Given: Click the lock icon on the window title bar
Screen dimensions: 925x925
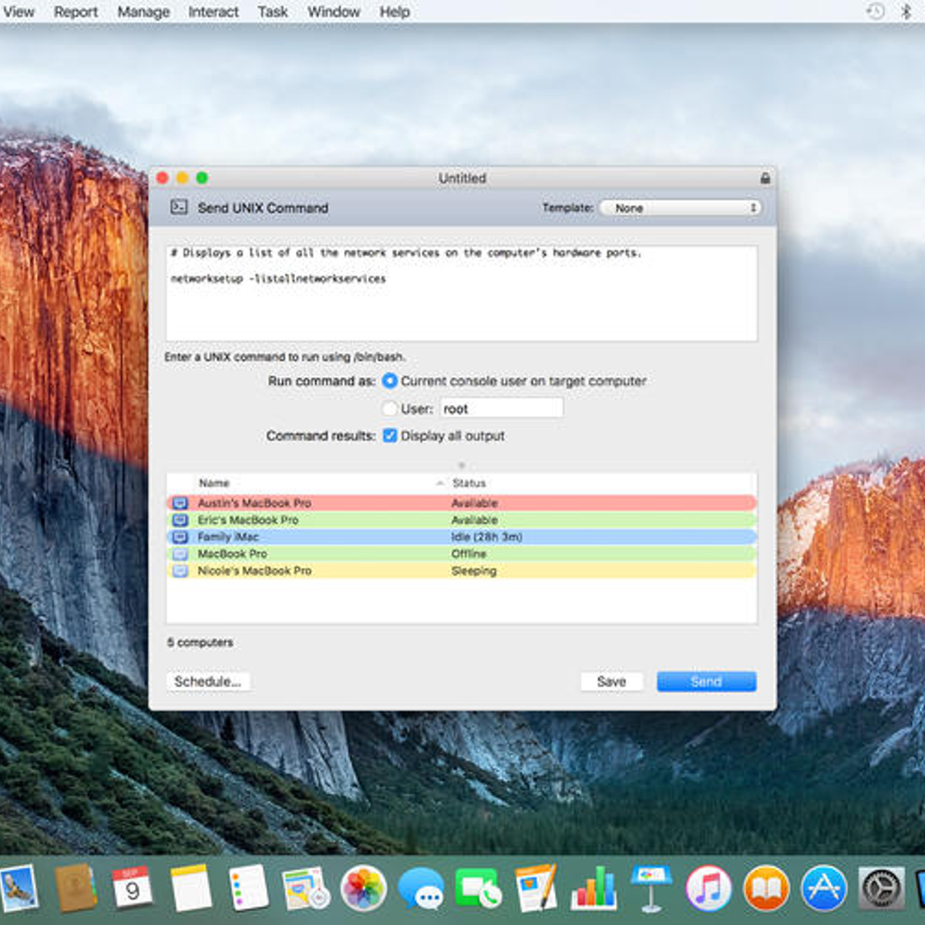Looking at the screenshot, I should point(765,177).
